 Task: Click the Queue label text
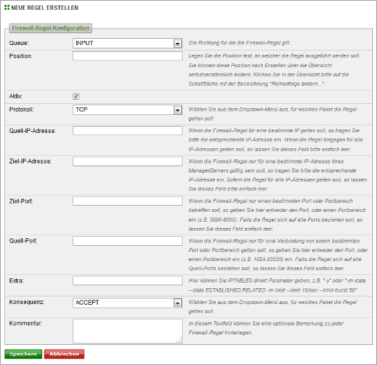coord(19,43)
